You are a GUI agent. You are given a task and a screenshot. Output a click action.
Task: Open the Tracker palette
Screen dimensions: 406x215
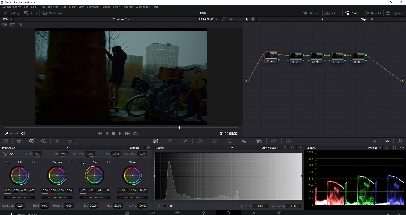pyautogui.click(x=215, y=141)
